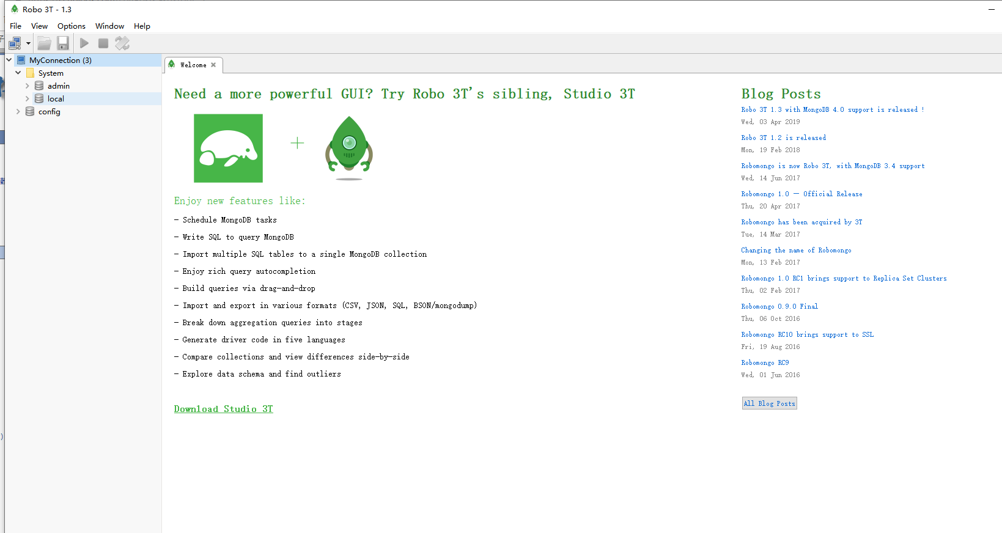
Task: Open the Options menu
Action: [x=72, y=26]
